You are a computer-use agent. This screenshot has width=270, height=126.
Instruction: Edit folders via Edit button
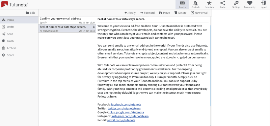(x=30, y=13)
